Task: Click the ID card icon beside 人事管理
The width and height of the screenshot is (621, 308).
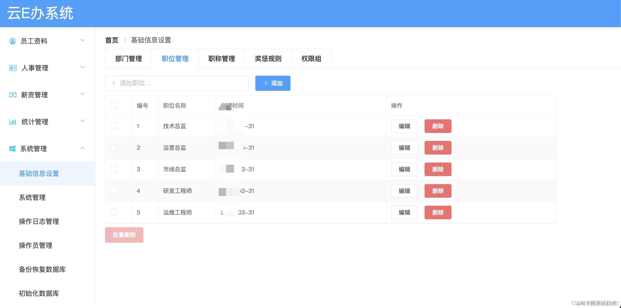Action: click(x=13, y=68)
